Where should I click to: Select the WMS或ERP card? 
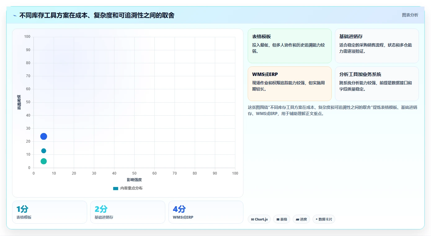tap(290, 84)
